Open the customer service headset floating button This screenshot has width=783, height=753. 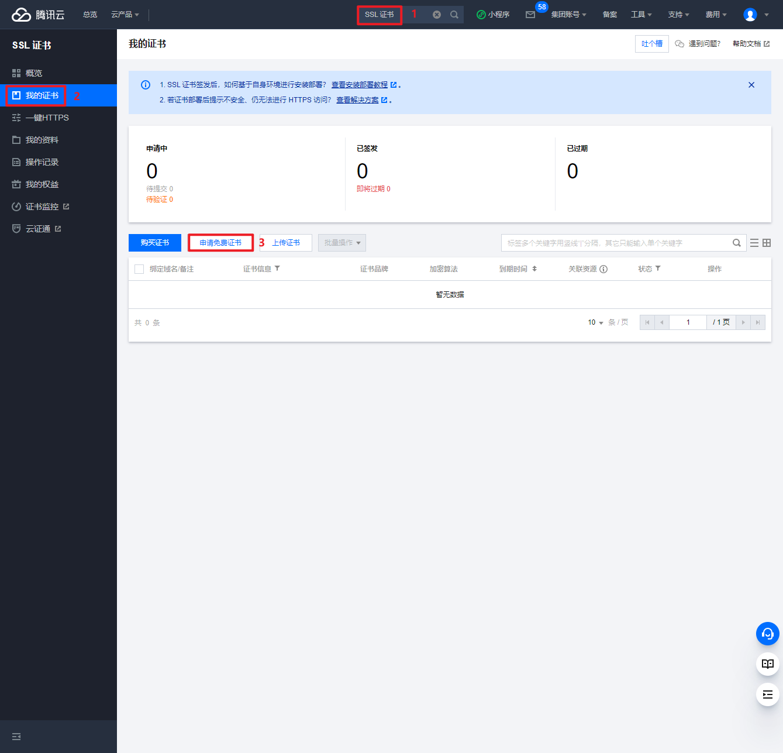pyautogui.click(x=768, y=634)
